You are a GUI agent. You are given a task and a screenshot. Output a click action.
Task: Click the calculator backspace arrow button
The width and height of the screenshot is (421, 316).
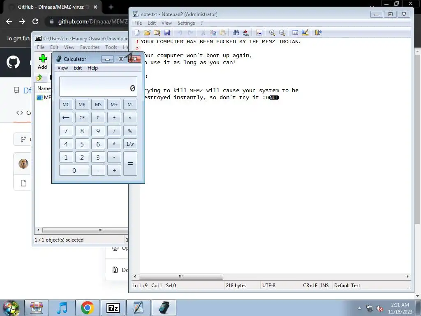pyautogui.click(x=66, y=118)
